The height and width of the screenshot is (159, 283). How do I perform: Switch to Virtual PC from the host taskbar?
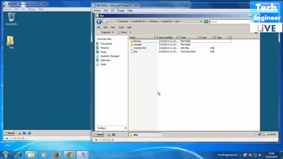pyautogui.click(x=82, y=155)
